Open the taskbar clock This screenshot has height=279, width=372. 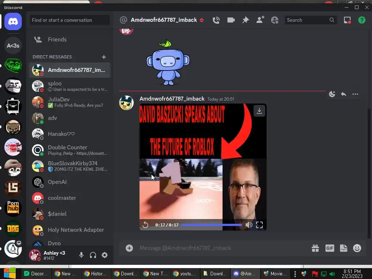[352, 274]
